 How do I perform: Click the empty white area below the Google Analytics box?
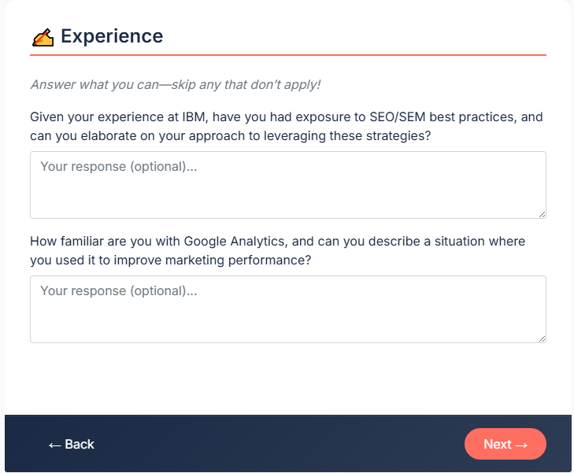coord(287,378)
